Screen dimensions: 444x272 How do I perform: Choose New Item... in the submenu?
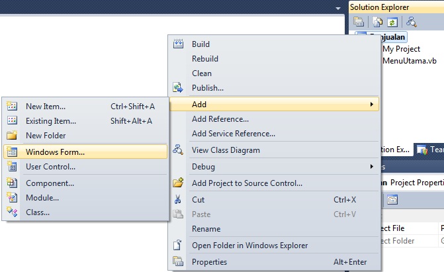[46, 106]
